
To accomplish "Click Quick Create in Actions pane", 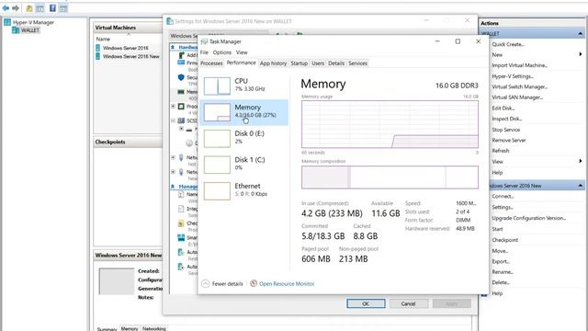I will click(x=508, y=44).
